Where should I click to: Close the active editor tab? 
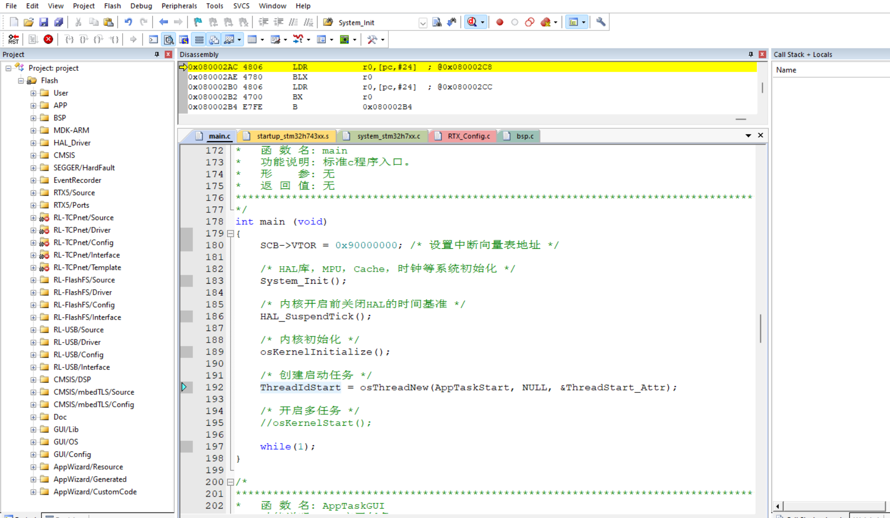[760, 136]
